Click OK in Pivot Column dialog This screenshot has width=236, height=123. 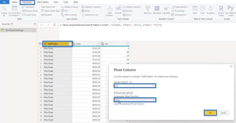210,113
